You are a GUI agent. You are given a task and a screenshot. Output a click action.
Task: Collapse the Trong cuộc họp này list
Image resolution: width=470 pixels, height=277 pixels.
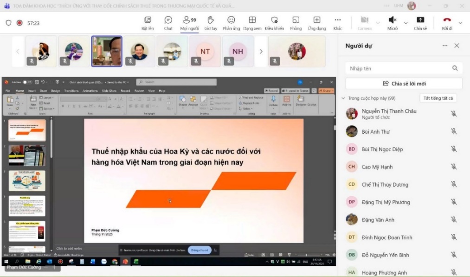click(x=343, y=98)
